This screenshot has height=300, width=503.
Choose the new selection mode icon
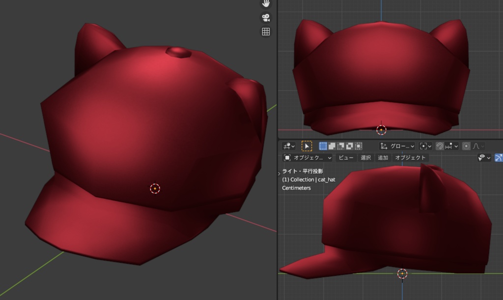click(x=323, y=146)
